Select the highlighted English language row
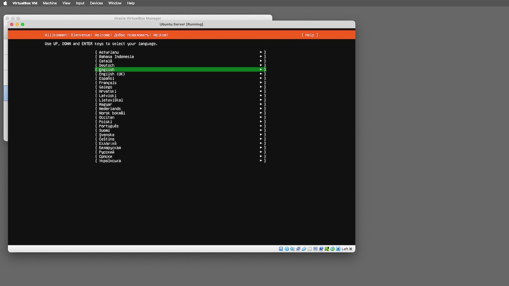Viewport: 509px width, 286px height. tap(180, 69)
